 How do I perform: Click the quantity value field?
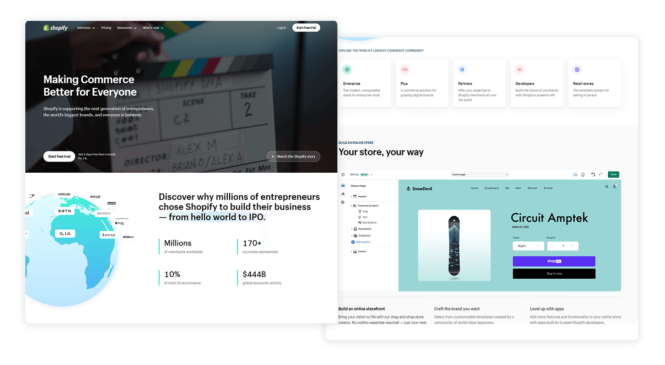pyautogui.click(x=563, y=246)
